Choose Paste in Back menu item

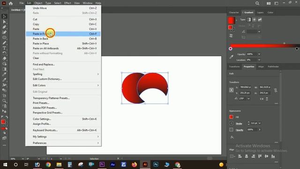click(x=63, y=38)
